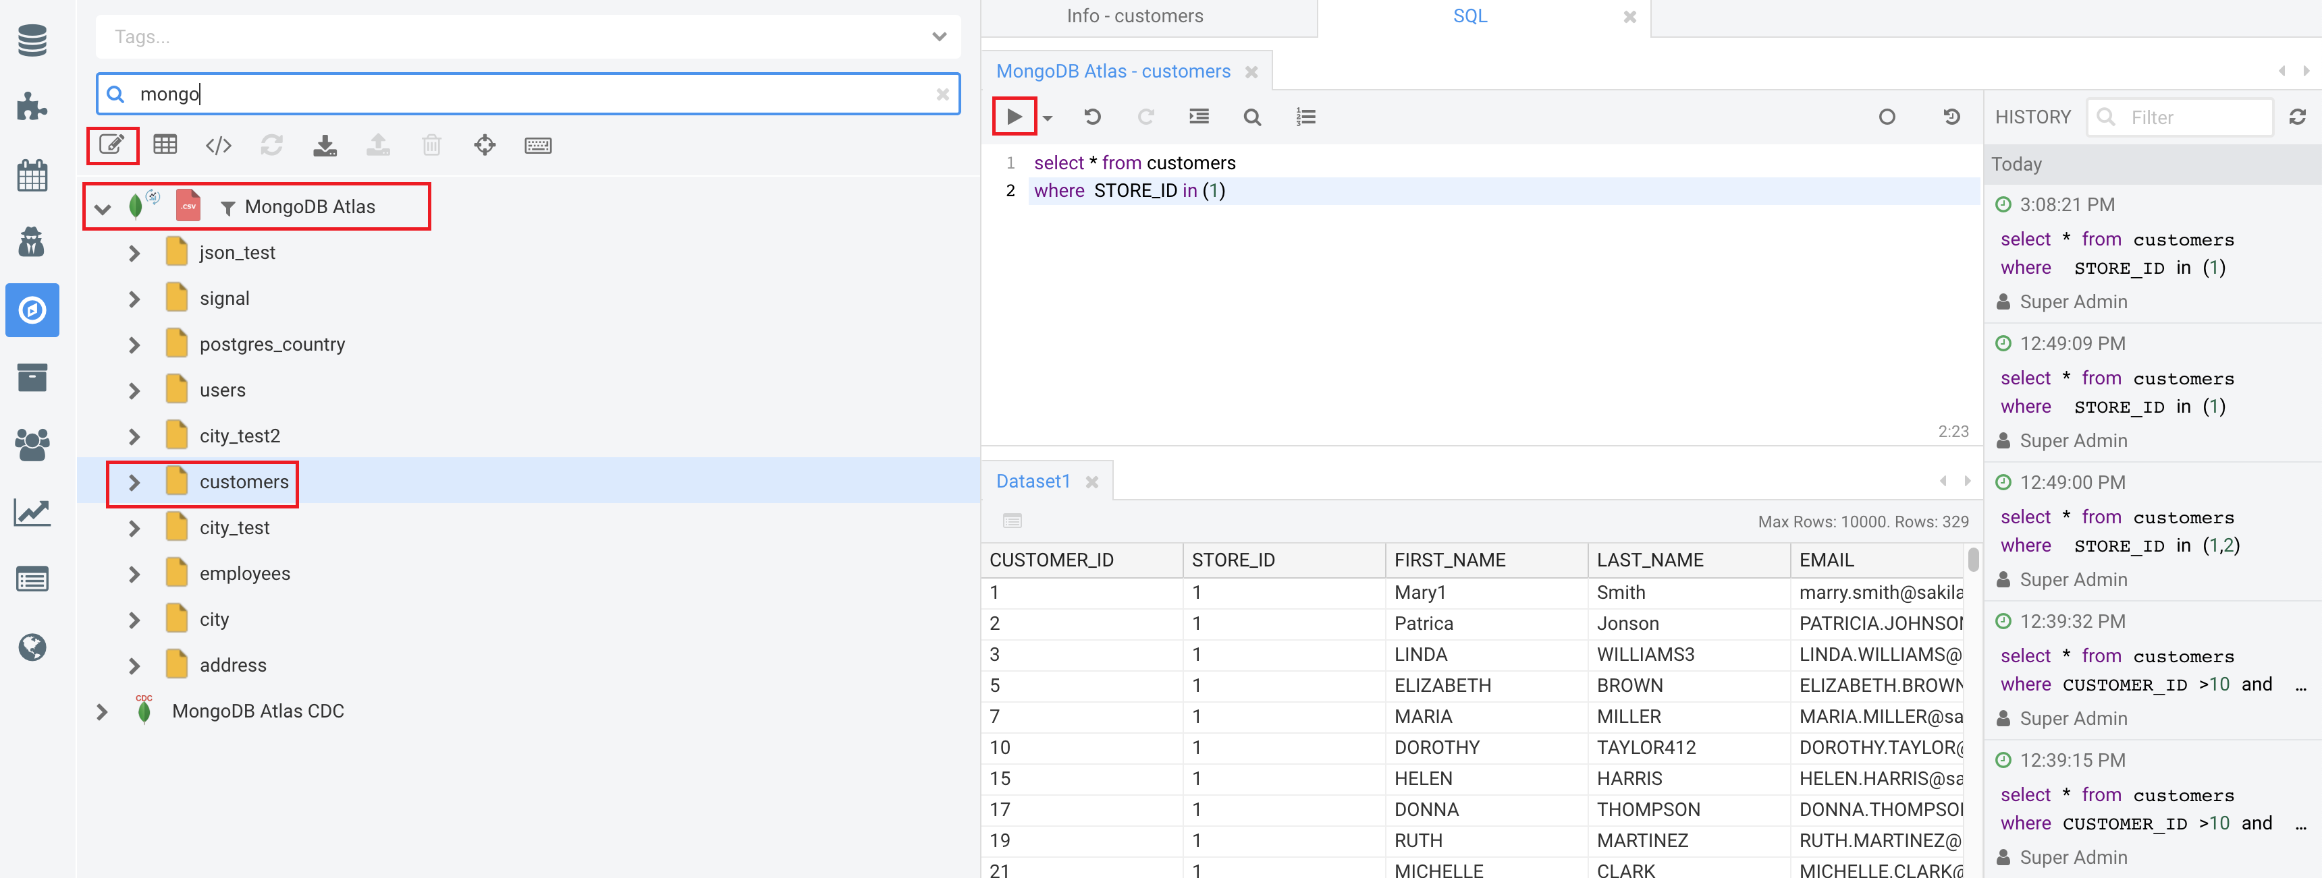The height and width of the screenshot is (878, 2322).
Task: Clear the mongo search text
Action: [x=942, y=94]
